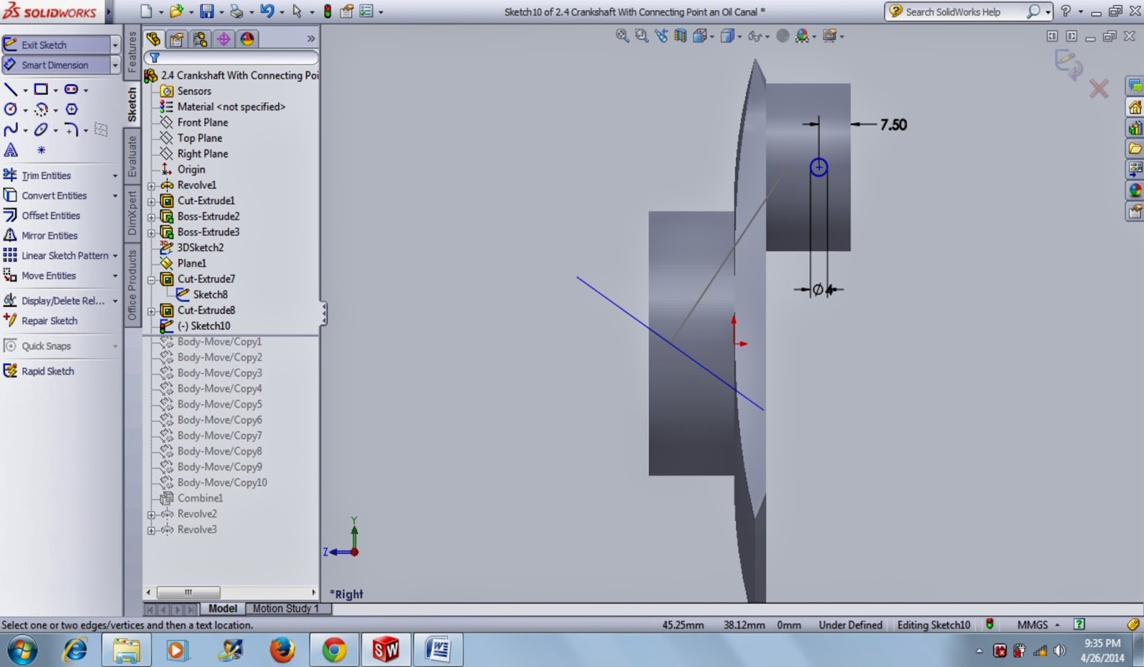Expand the Revolve1 feature node
This screenshot has height=667, width=1144.
(150, 185)
